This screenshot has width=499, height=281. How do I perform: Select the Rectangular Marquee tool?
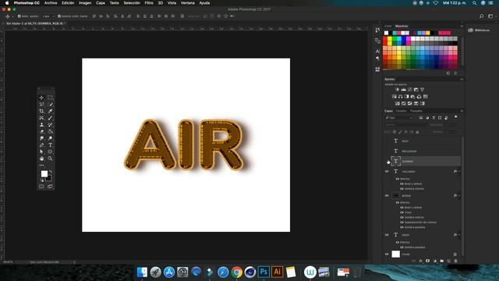tap(50, 98)
